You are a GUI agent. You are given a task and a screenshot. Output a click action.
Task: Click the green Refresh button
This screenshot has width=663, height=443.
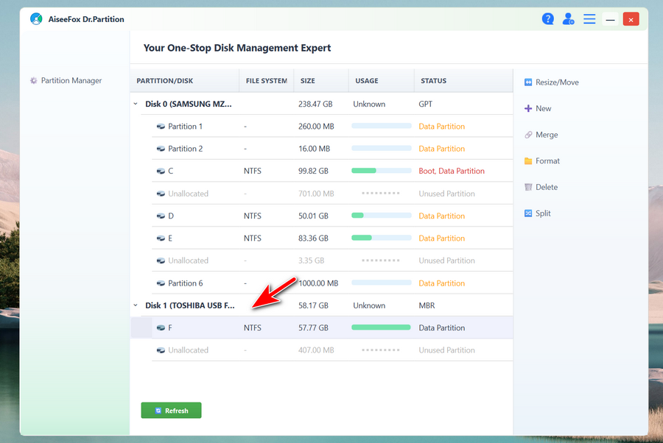point(171,411)
